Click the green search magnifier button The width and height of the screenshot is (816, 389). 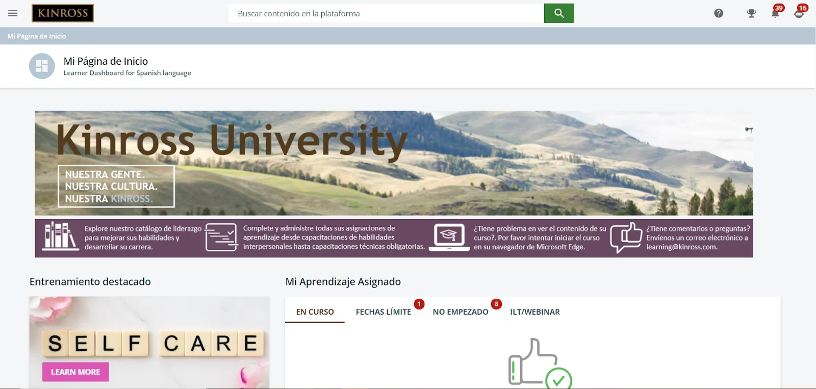pos(559,13)
